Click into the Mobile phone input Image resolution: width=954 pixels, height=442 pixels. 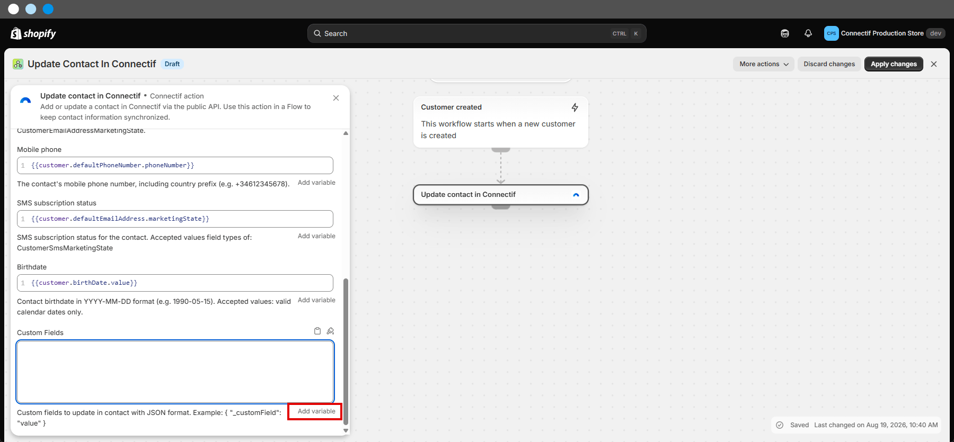coord(175,165)
